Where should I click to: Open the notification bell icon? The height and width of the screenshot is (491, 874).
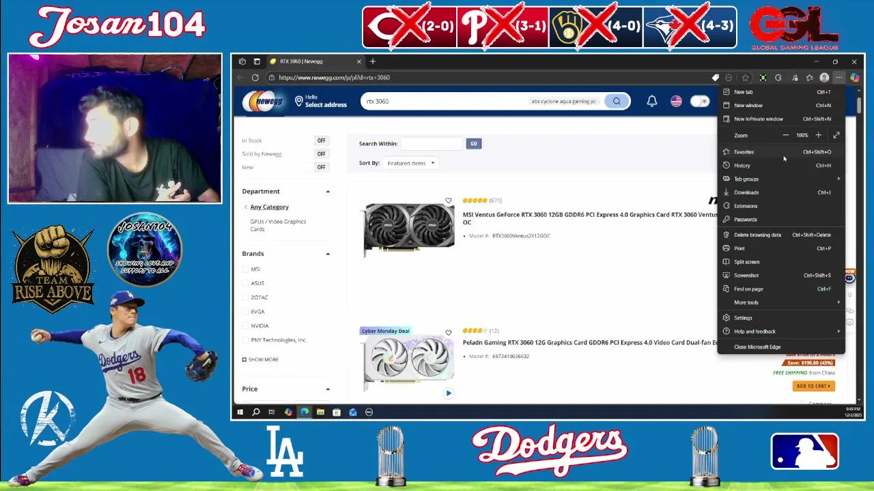click(x=651, y=102)
